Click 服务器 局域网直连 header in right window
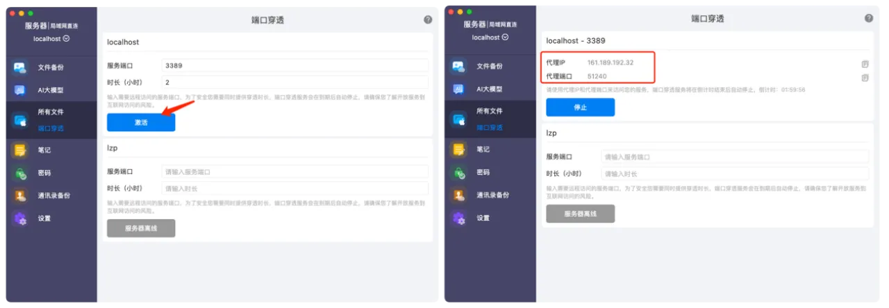The image size is (889, 308). pos(490,24)
